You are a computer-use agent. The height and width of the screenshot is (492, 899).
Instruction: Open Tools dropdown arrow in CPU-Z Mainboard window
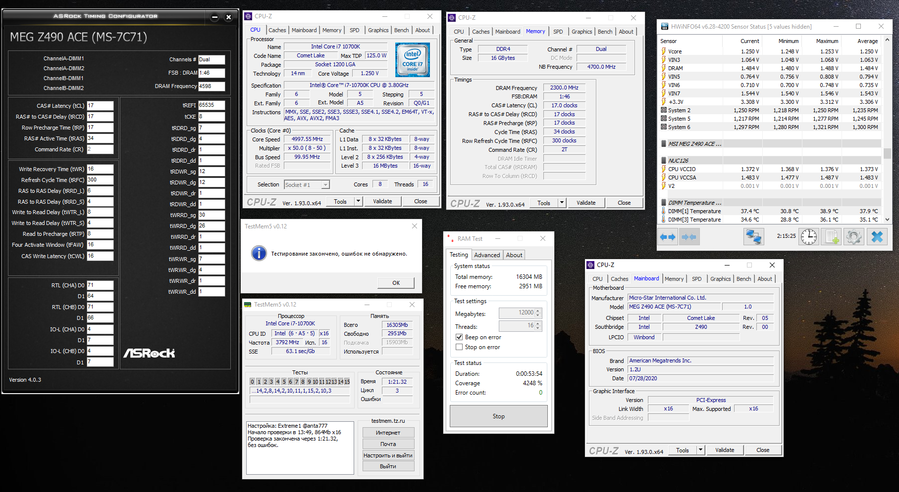pyautogui.click(x=700, y=450)
